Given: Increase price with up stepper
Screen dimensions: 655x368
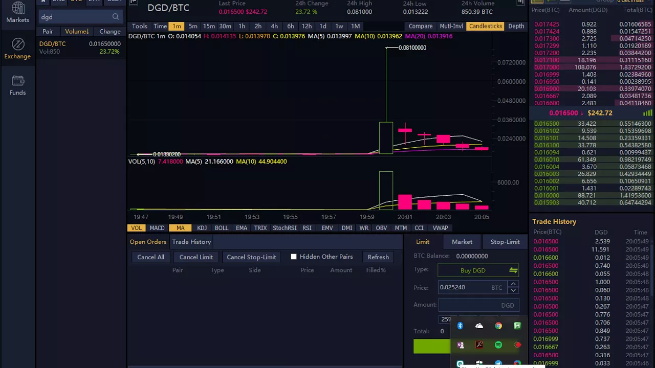Looking at the screenshot, I should (x=513, y=284).
